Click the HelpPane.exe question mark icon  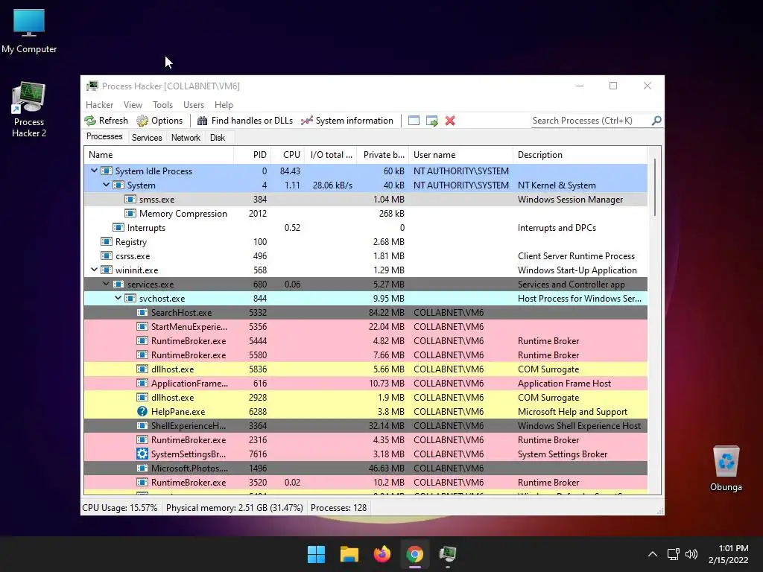click(x=142, y=411)
